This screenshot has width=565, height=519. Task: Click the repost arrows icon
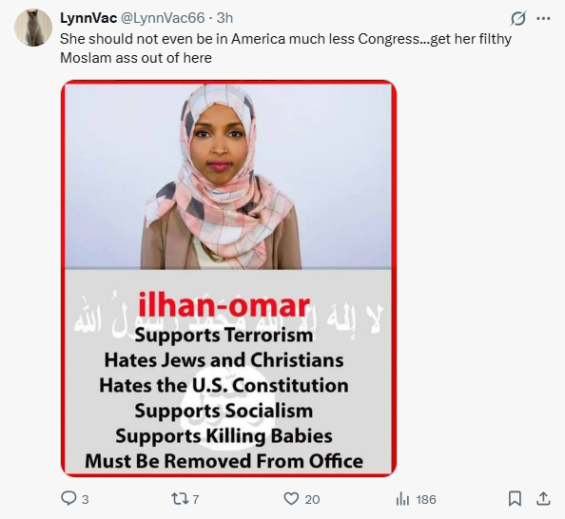tap(180, 499)
